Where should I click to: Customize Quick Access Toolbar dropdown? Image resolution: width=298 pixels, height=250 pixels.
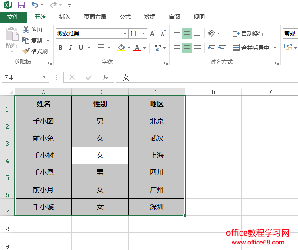[69, 6]
